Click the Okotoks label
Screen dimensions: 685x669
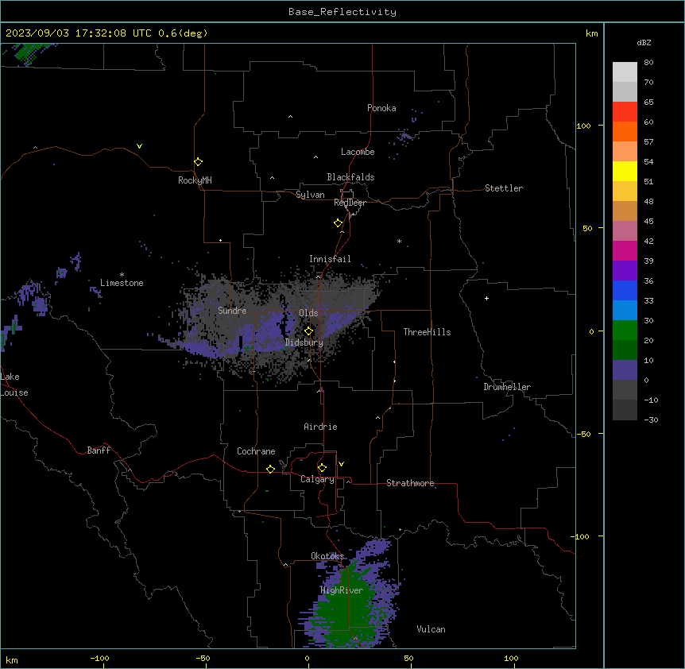[x=327, y=556]
